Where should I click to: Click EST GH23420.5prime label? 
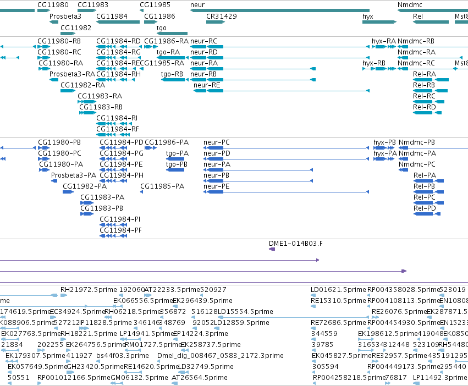pos(95,366)
